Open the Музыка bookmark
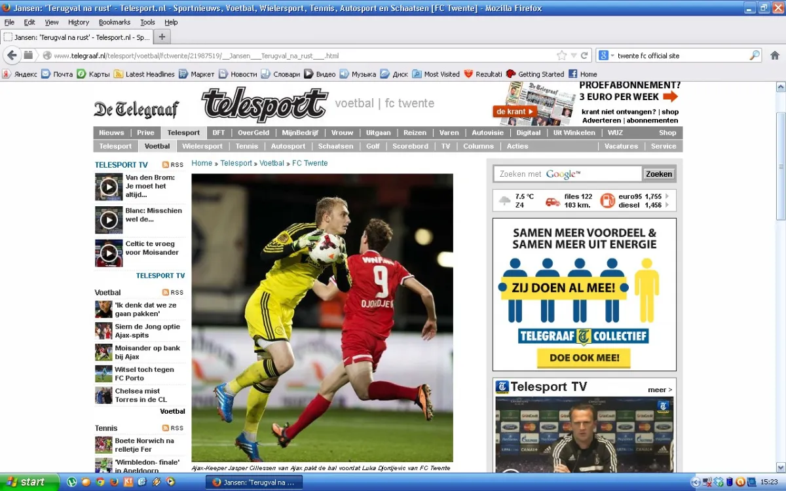 tap(358, 74)
